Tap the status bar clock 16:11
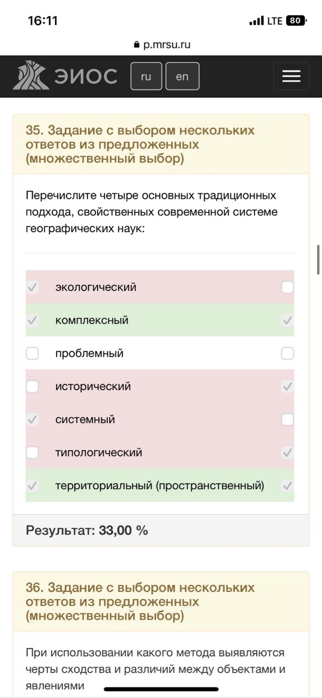 tap(43, 21)
